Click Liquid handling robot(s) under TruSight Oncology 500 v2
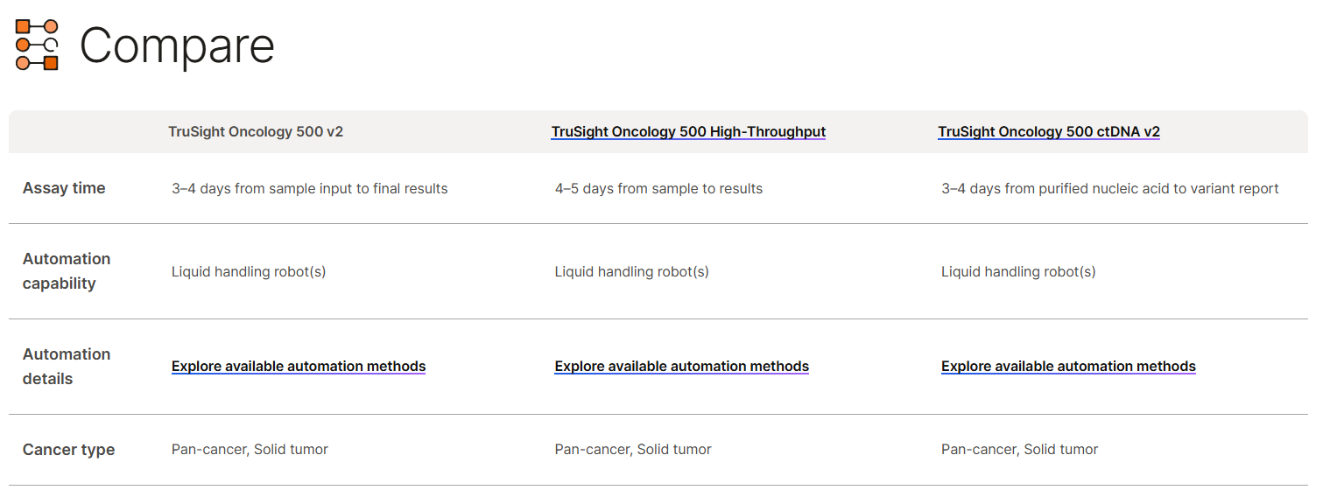Image resolution: width=1323 pixels, height=497 pixels. click(x=249, y=272)
